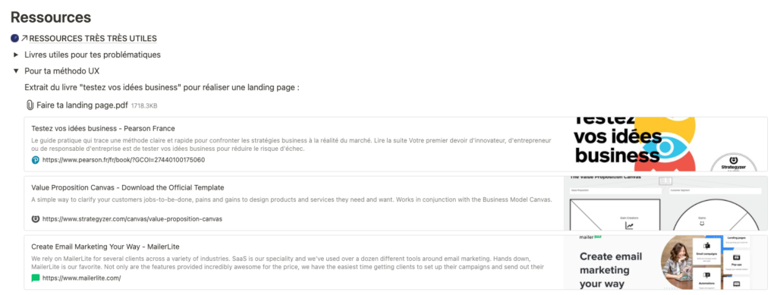Click the strategyzer.com value-proposition-canvas URL
The height and width of the screenshot is (295, 777).
pos(132,218)
